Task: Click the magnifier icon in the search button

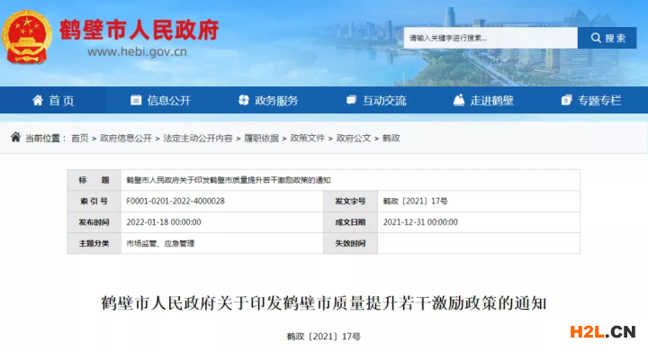Action: pos(596,38)
